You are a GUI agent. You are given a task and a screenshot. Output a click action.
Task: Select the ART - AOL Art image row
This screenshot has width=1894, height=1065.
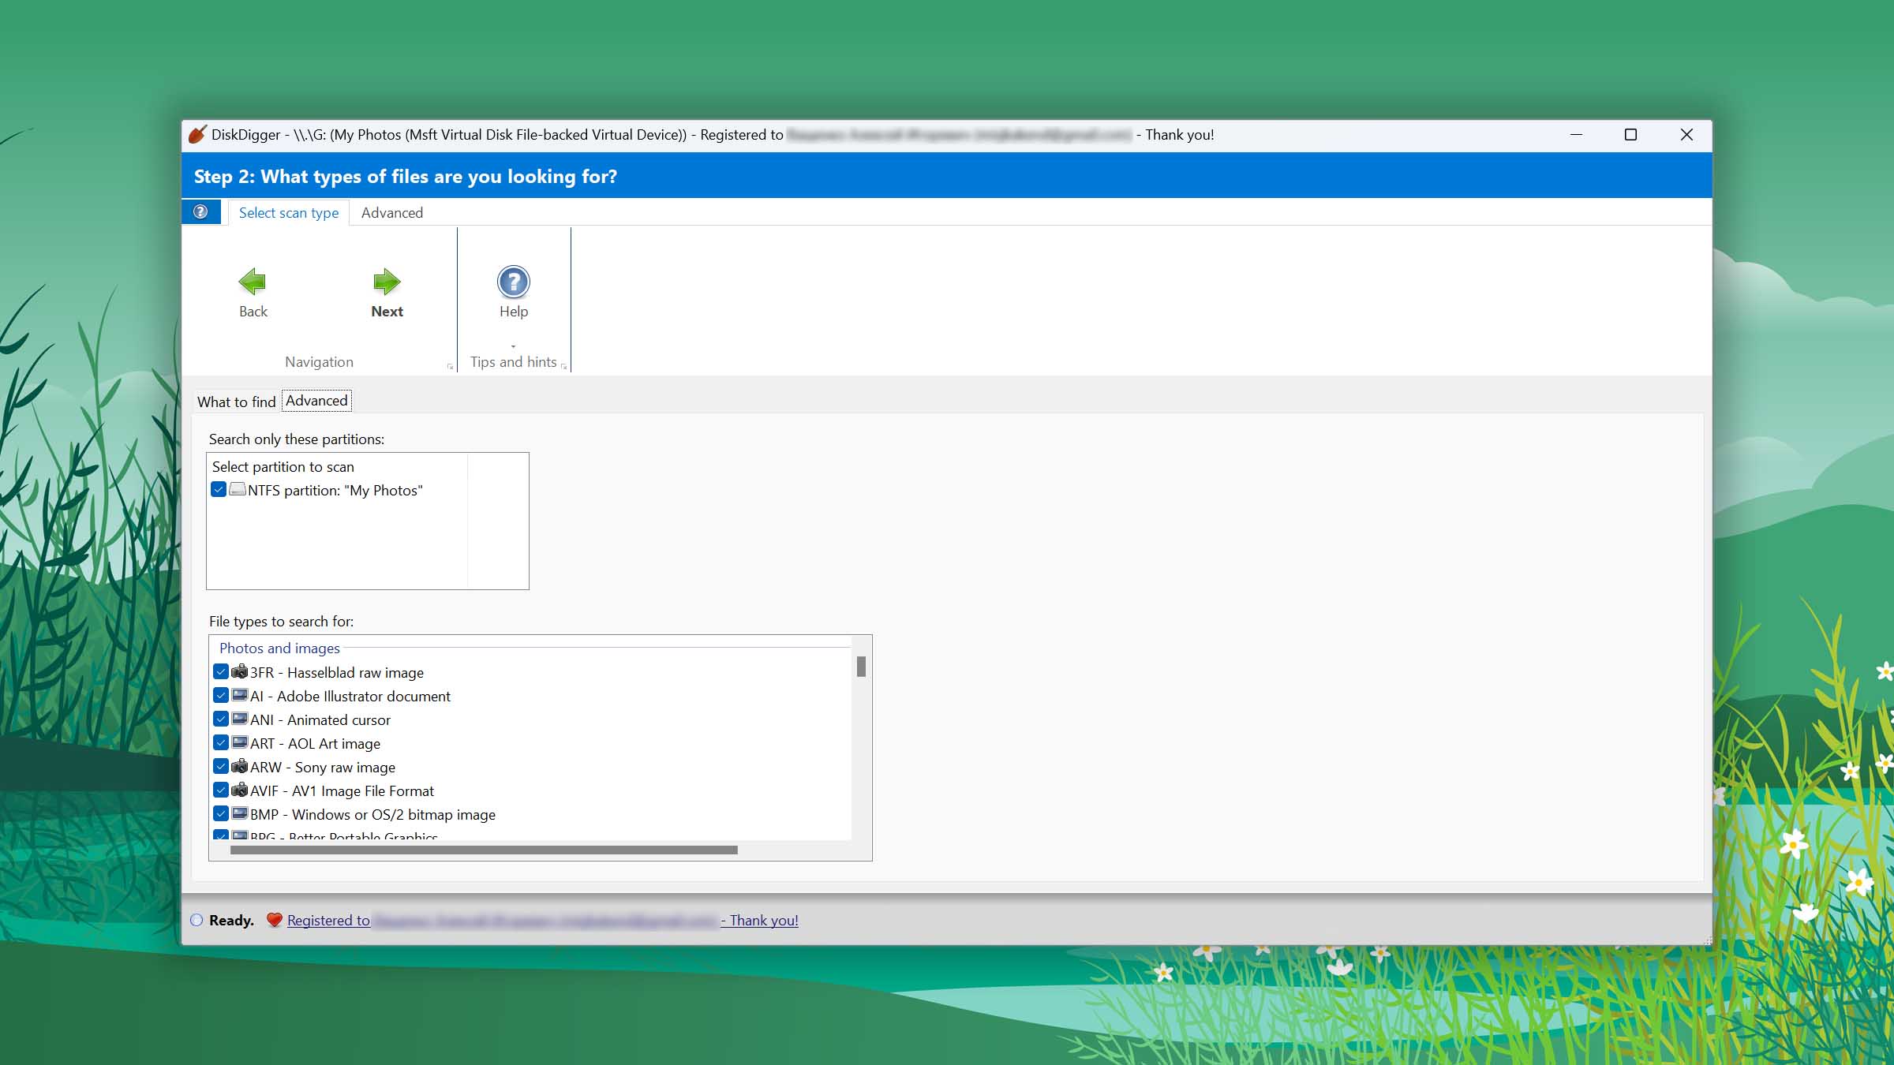pos(315,743)
